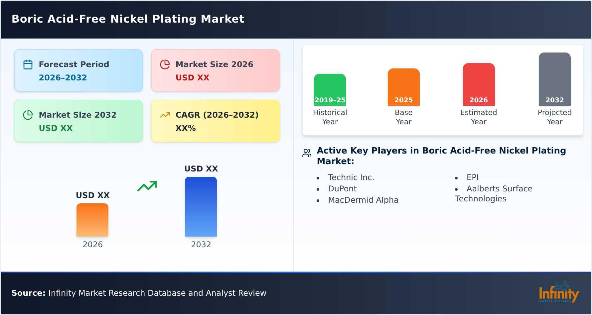The width and height of the screenshot is (592, 315).
Task: Click the red pie chart icon for Market Size 2026
Action: coord(165,64)
